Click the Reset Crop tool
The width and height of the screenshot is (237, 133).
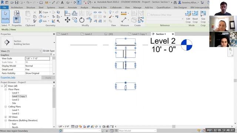pos(195,17)
